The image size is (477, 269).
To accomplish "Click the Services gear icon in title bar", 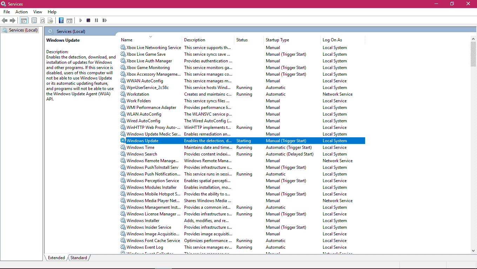I will click(4, 4).
